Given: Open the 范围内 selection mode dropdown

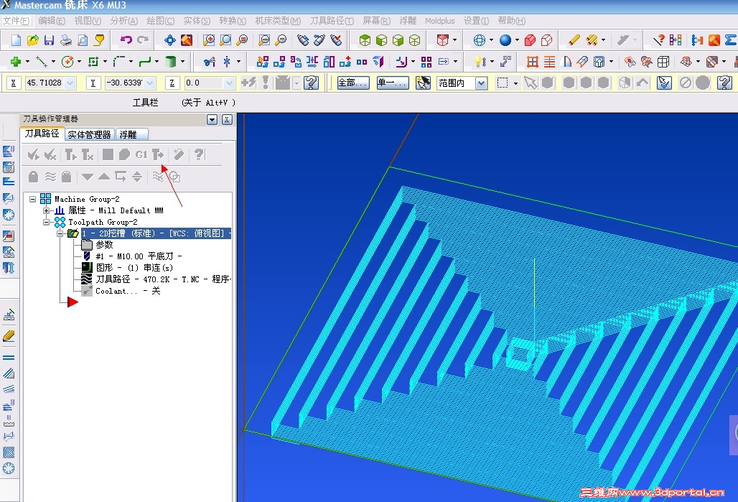Looking at the screenshot, I should (481, 83).
